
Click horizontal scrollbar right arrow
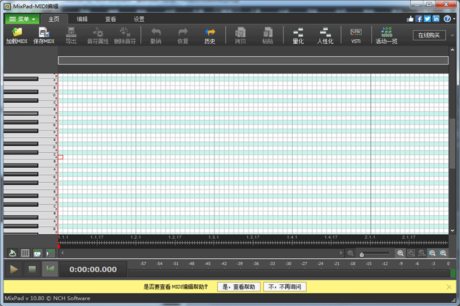tap(340, 253)
